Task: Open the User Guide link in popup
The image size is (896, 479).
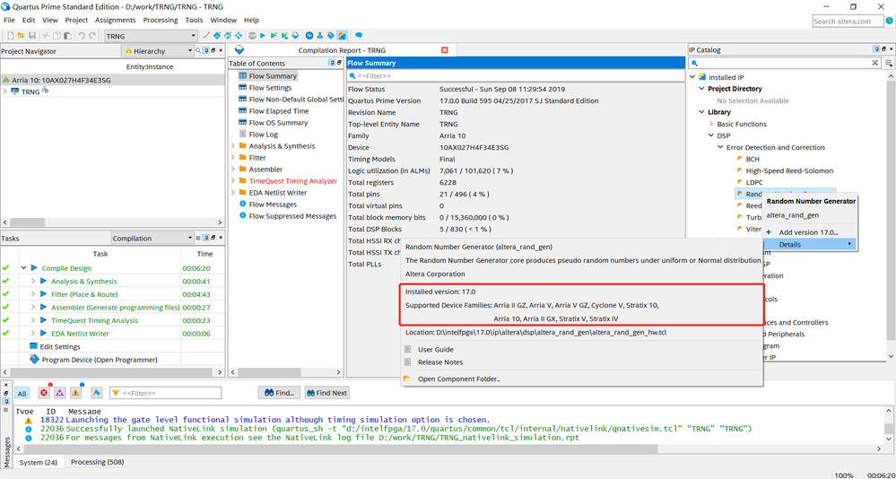Action: pyautogui.click(x=435, y=349)
